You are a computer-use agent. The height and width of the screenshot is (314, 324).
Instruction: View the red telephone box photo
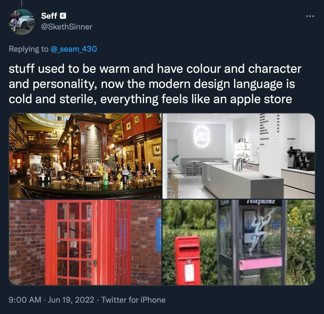(85, 242)
